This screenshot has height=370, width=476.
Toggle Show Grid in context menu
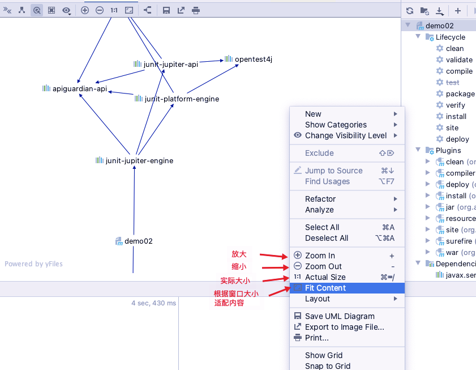(x=348, y=355)
